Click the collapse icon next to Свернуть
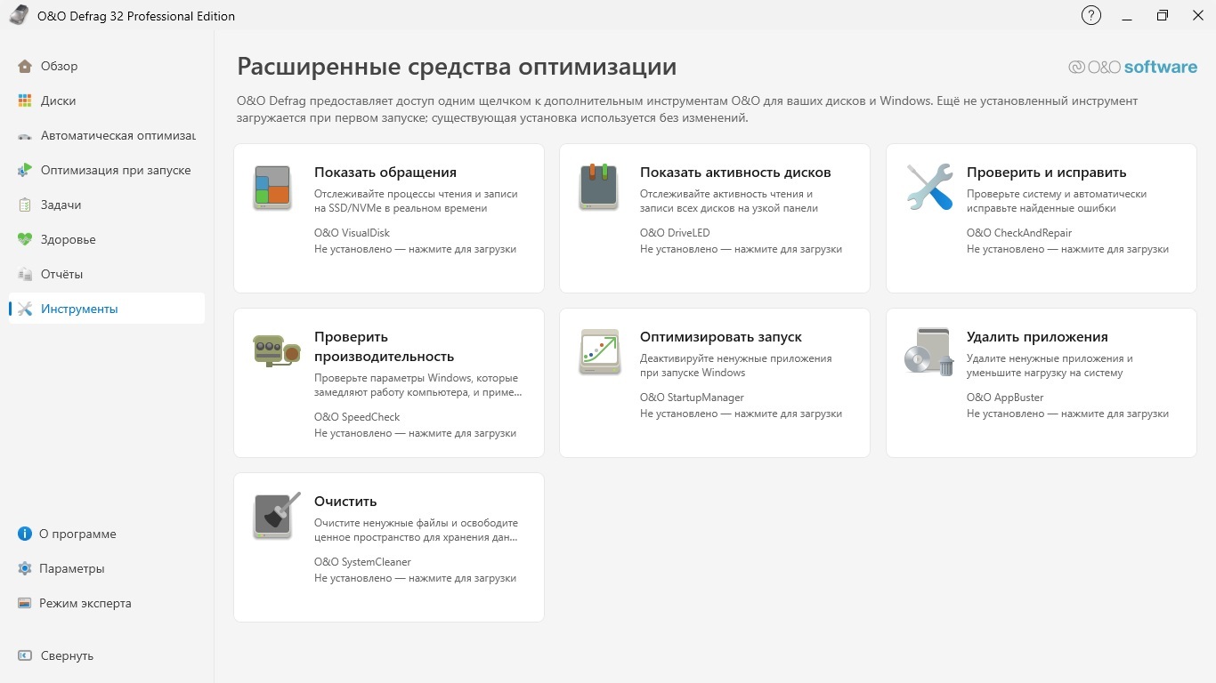This screenshot has width=1216, height=683. point(25,655)
